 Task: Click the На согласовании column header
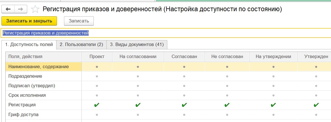[138, 56]
